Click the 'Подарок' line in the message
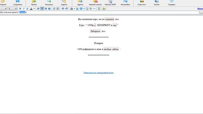This screenshot has width=203, height=114. (x=99, y=43)
